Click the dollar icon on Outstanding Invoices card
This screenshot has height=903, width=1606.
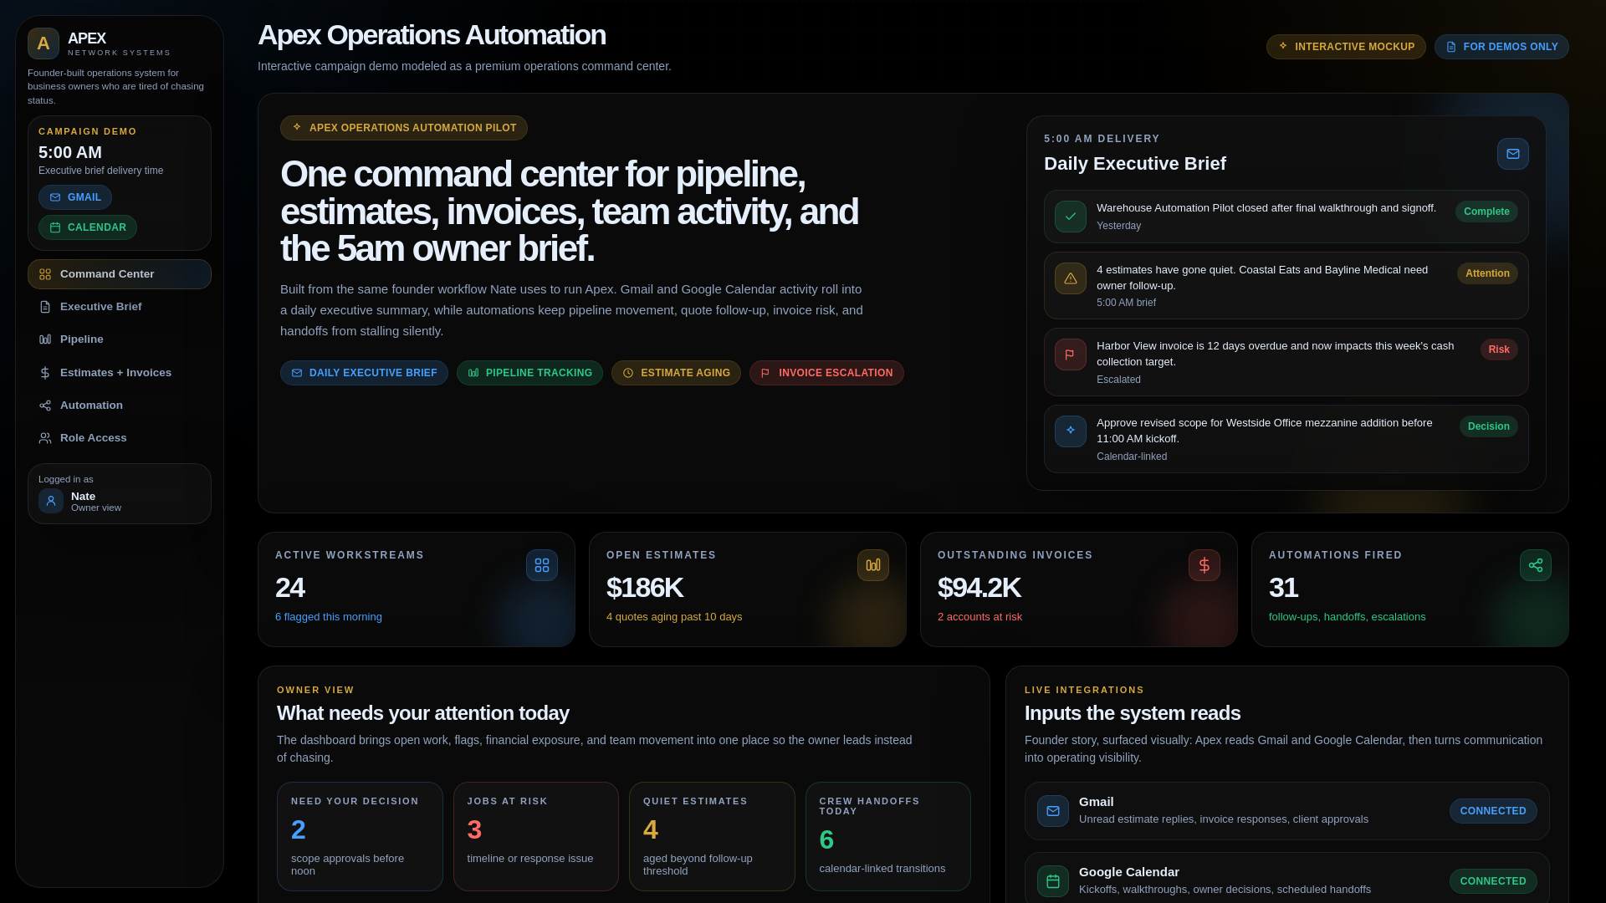click(1204, 565)
